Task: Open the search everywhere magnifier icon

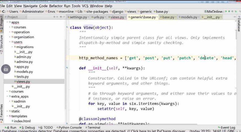Action: pyautogui.click(x=240, y=11)
